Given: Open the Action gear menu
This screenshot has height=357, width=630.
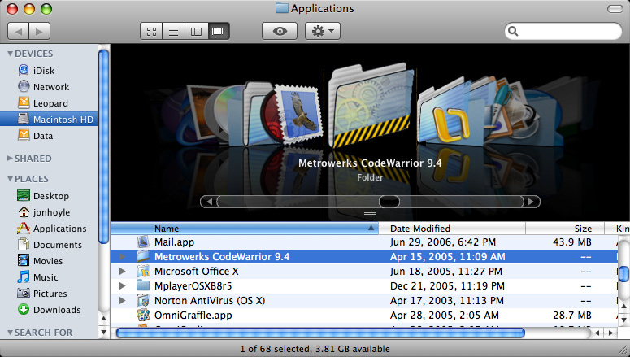Looking at the screenshot, I should click(323, 32).
